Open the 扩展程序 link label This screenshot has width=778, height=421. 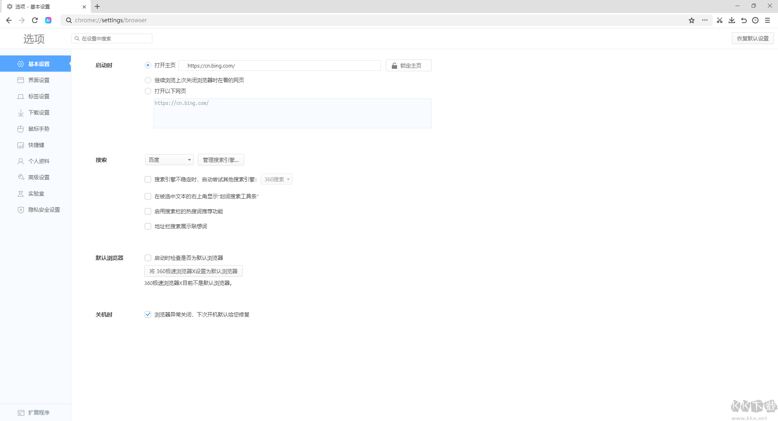pos(39,412)
